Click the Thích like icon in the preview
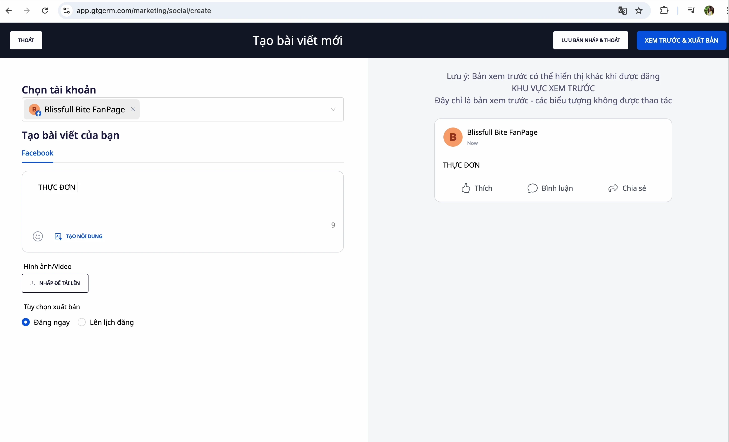The width and height of the screenshot is (729, 442). coord(465,188)
